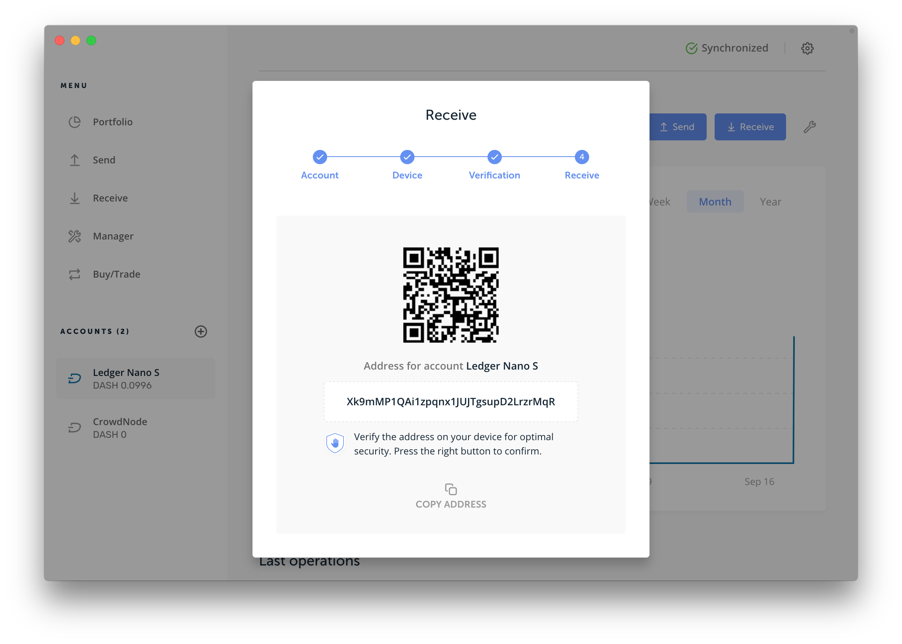902x644 pixels.
Task: Click the Synchronized status label
Action: (734, 48)
